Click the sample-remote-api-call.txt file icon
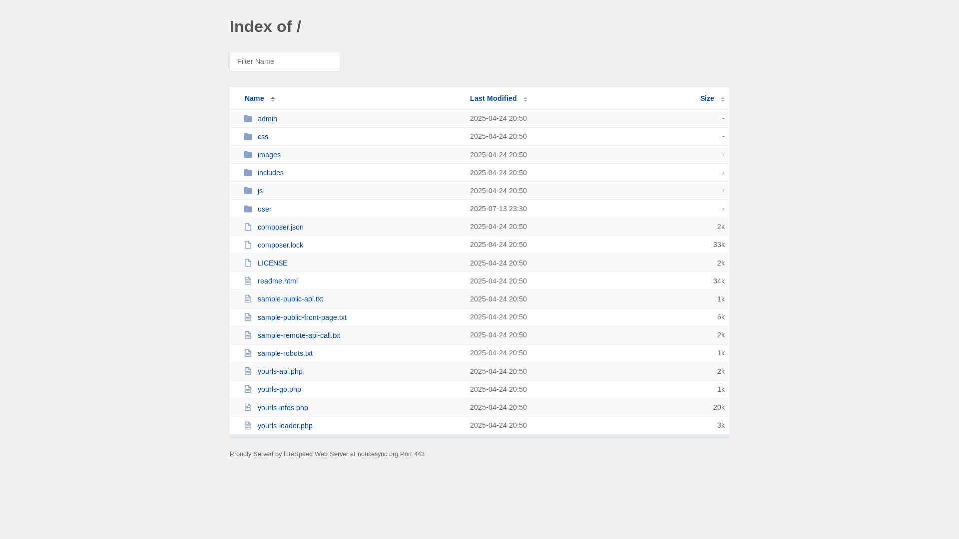The height and width of the screenshot is (539, 959). pos(248,335)
